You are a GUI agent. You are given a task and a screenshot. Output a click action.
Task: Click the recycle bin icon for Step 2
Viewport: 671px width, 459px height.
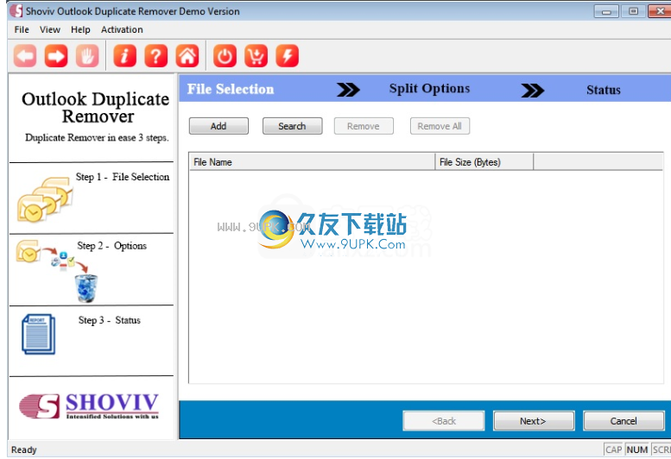click(x=86, y=288)
